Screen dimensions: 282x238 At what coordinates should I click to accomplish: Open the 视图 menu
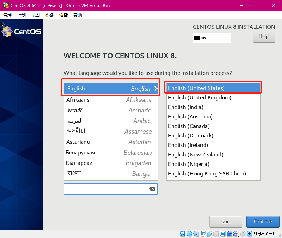point(35,15)
